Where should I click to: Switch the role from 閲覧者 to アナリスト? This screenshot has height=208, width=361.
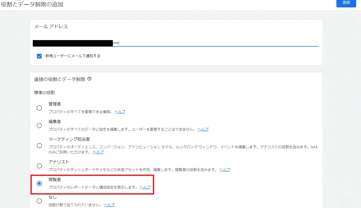click(39, 166)
